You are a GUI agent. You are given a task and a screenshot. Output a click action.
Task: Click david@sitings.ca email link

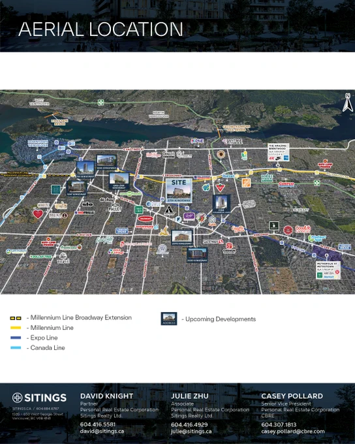(102, 431)
